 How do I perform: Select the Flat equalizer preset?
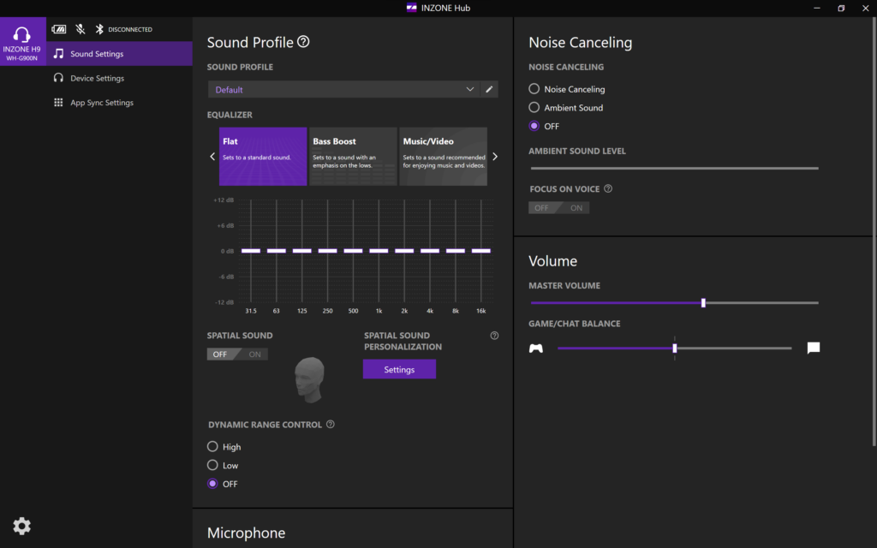[x=263, y=157]
